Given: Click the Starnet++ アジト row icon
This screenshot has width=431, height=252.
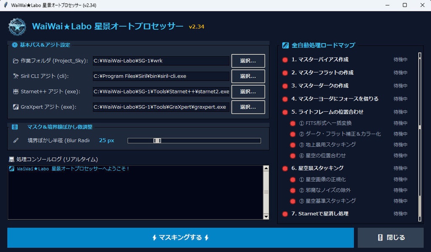Looking at the screenshot, I should click(16, 92).
